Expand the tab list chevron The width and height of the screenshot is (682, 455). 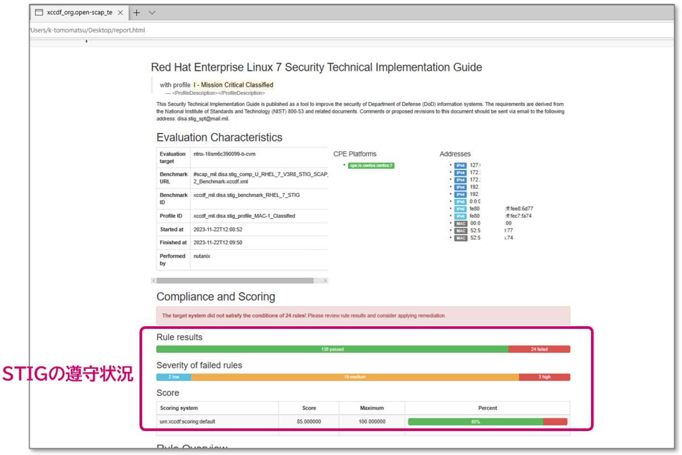coord(152,12)
